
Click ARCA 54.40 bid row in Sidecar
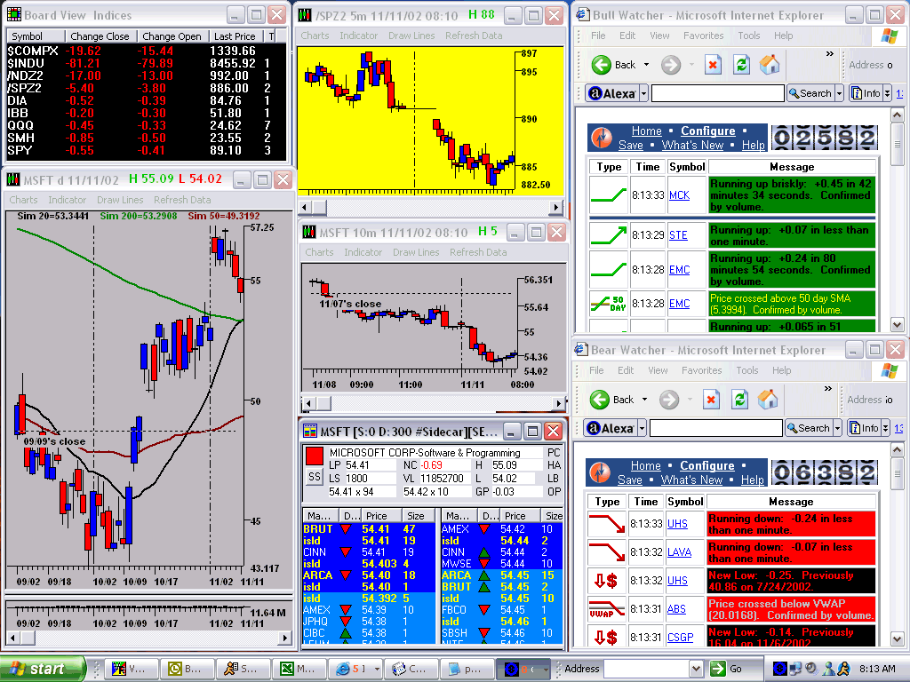click(369, 575)
